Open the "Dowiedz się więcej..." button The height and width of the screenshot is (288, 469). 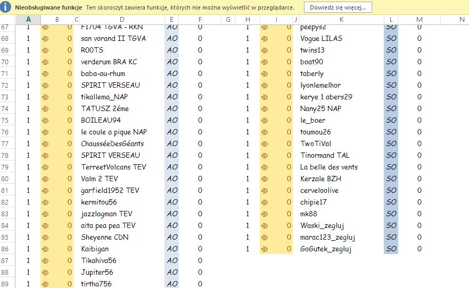[338, 7]
